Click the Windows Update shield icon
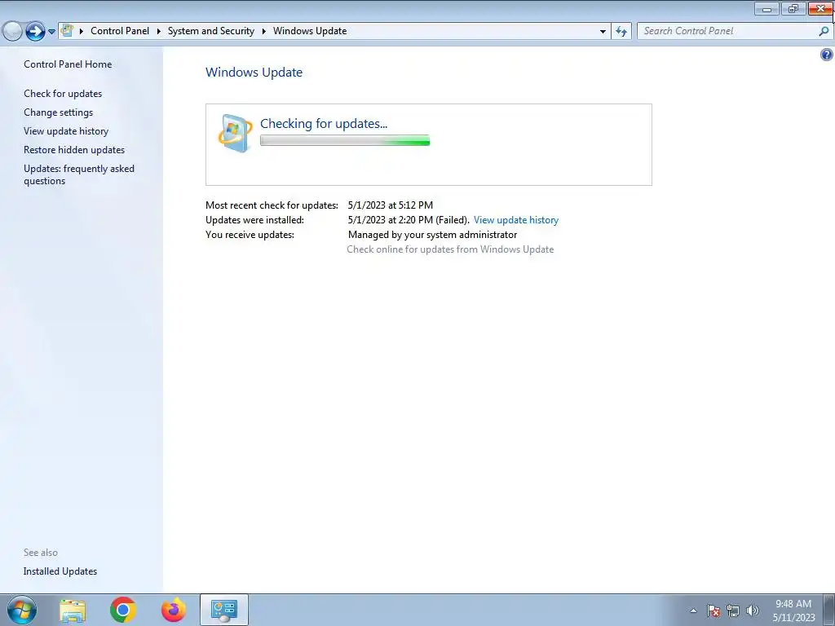 tap(235, 133)
